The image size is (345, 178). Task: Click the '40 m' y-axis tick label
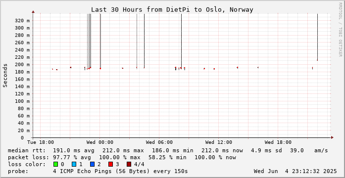point(24,123)
